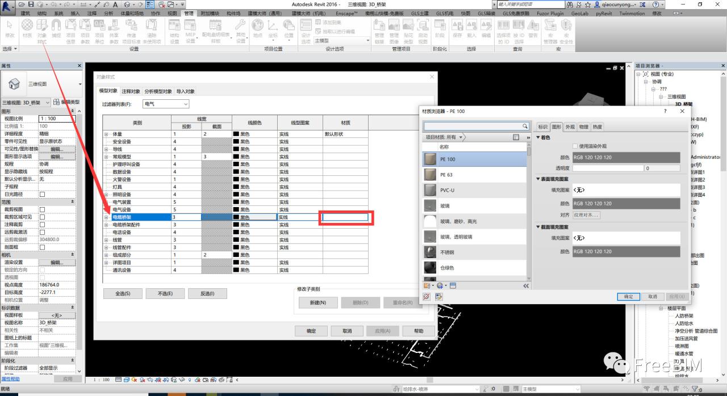Click the Save icon in quick access toolbar
The width and height of the screenshot is (727, 396).
pos(31,5)
